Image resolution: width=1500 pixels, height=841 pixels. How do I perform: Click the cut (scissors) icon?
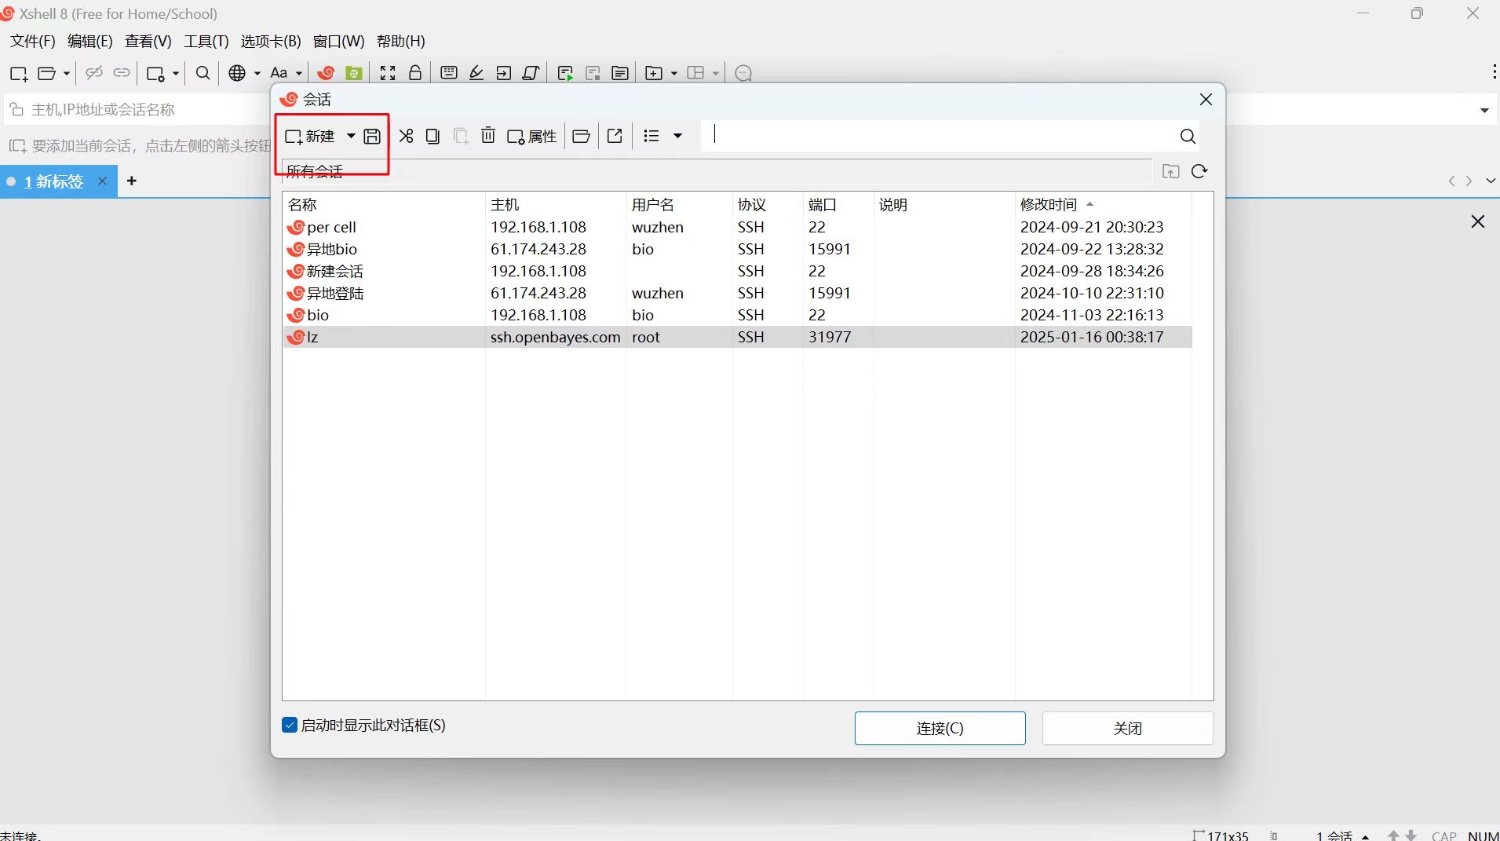(x=406, y=137)
